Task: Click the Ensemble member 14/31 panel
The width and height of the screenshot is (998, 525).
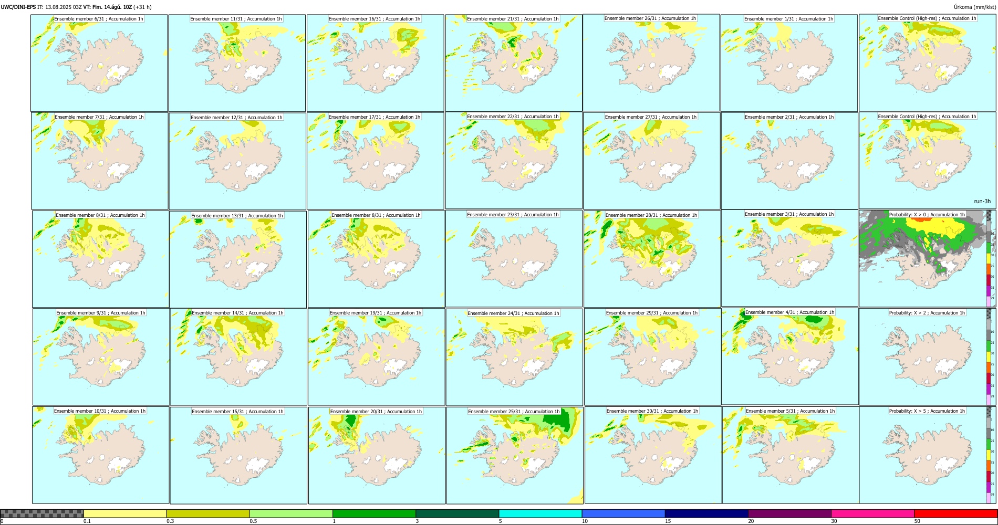Action: point(238,357)
